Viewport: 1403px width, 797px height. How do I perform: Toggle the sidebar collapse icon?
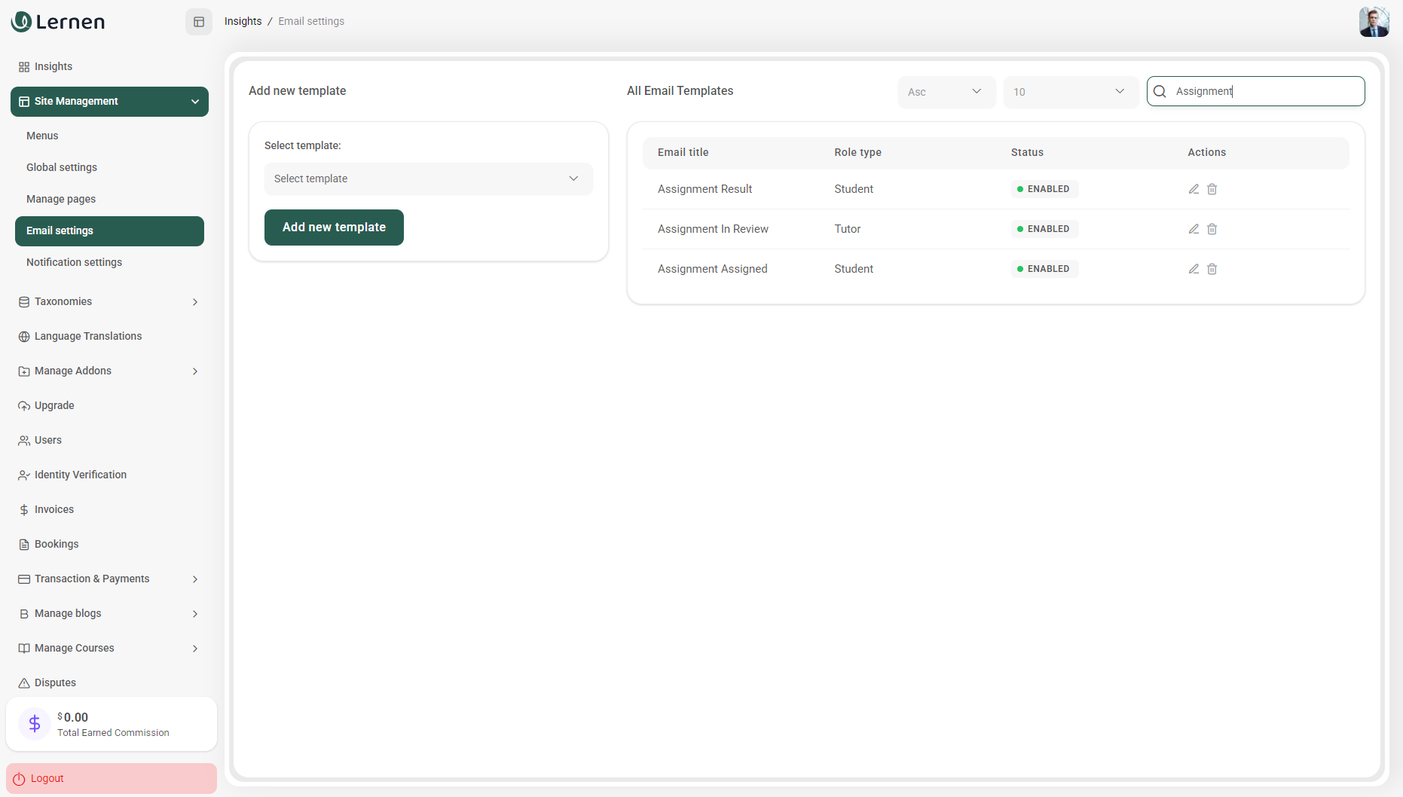(199, 22)
